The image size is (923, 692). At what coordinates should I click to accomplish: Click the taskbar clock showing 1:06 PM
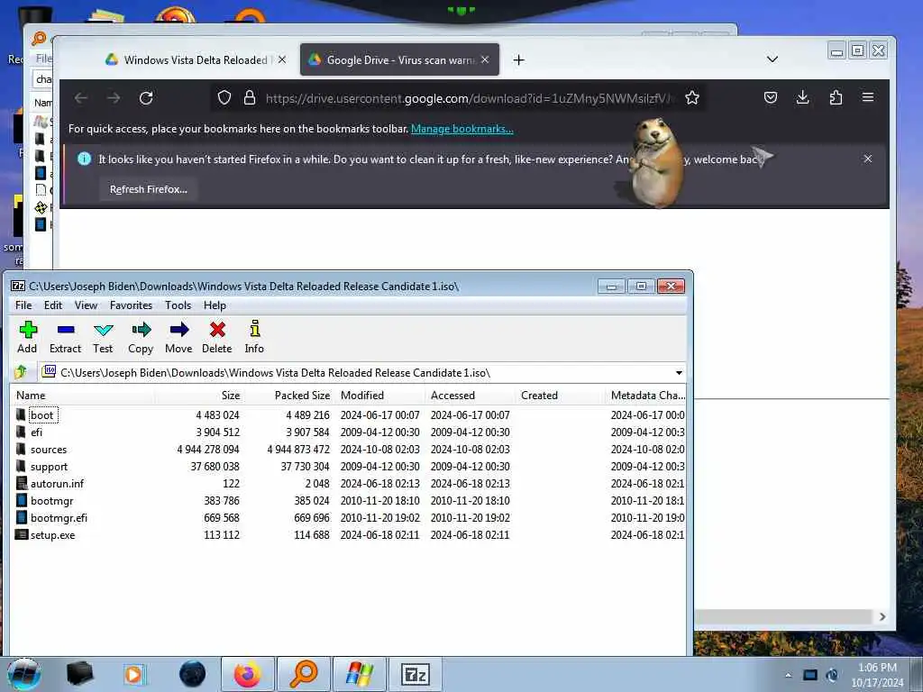click(x=877, y=674)
